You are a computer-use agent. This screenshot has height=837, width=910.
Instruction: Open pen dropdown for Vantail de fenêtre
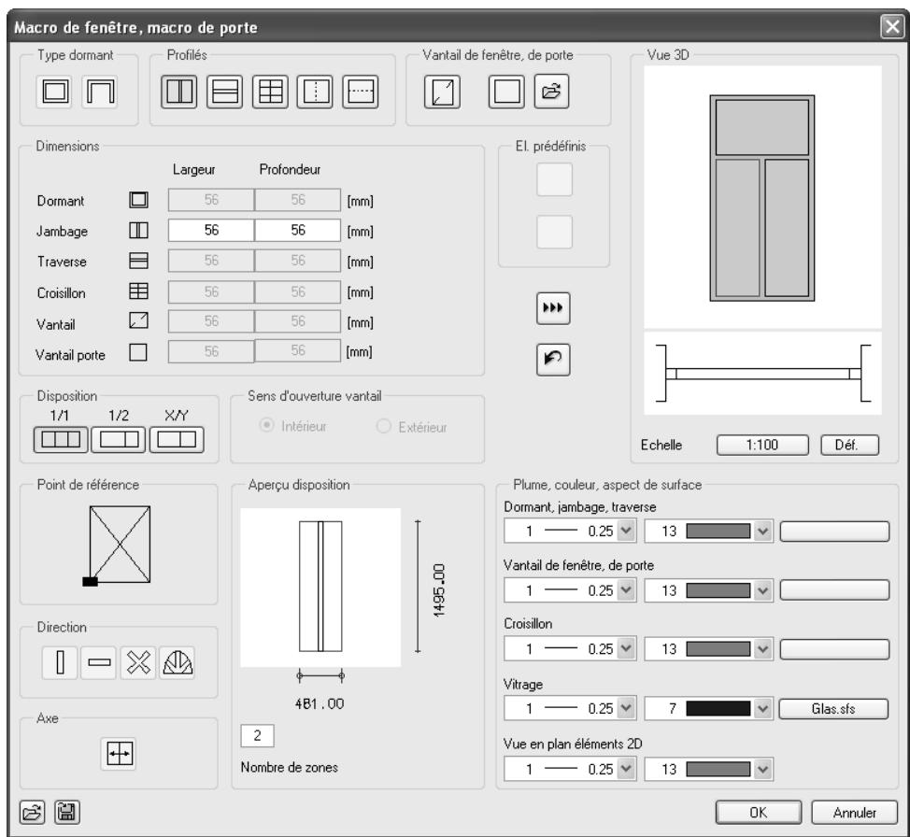coord(626,590)
